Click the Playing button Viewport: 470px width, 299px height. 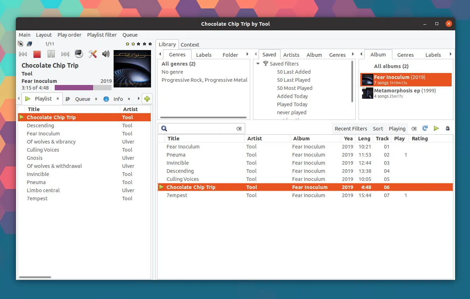tap(397, 129)
